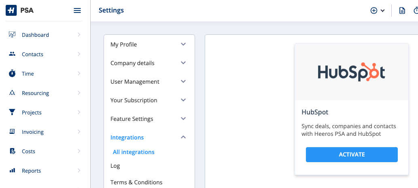418x188 pixels.
Task: Expand Company details section chevron
Action: click(183, 63)
